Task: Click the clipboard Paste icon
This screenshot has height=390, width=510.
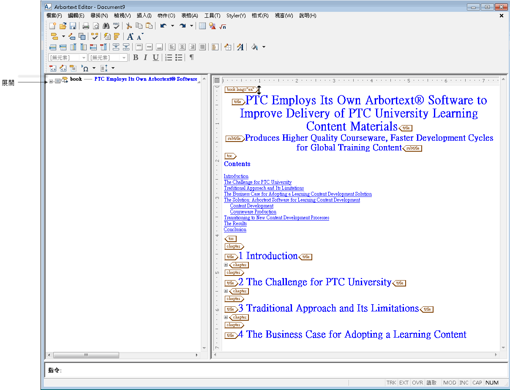Action: (x=149, y=26)
